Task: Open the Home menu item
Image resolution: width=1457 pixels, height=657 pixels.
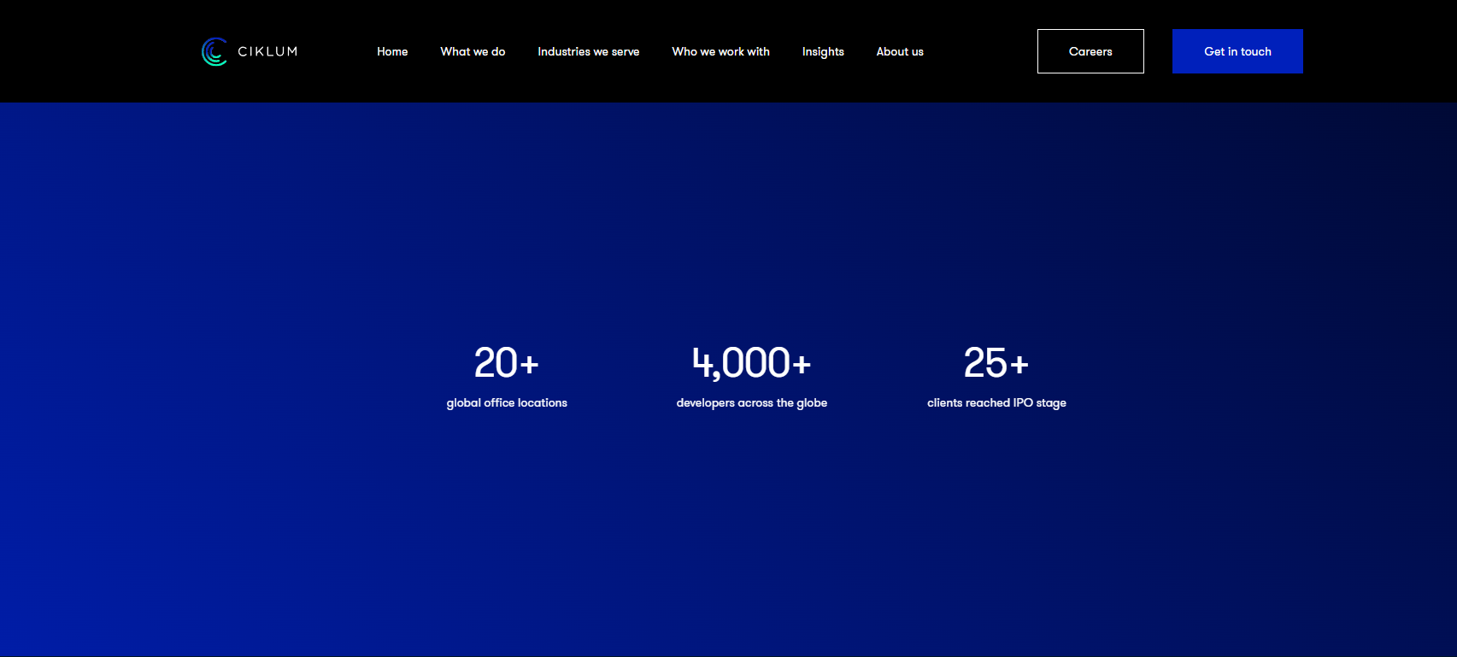Action: coord(392,51)
